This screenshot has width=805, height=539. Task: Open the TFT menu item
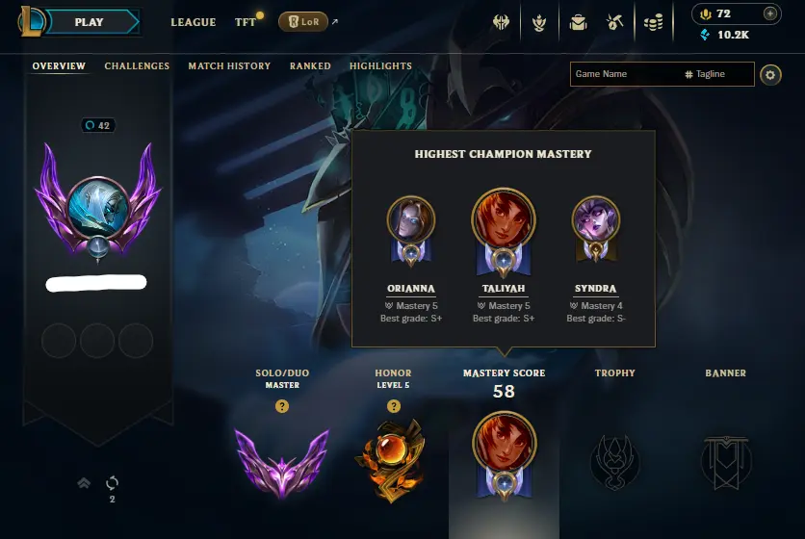[246, 22]
